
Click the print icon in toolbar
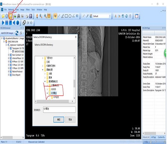click(27, 16)
